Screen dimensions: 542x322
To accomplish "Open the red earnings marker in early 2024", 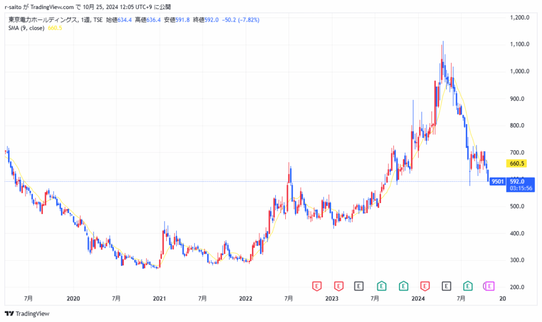I will pos(424,286).
